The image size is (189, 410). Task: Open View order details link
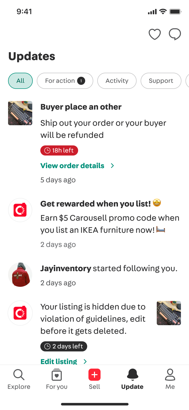(x=72, y=166)
